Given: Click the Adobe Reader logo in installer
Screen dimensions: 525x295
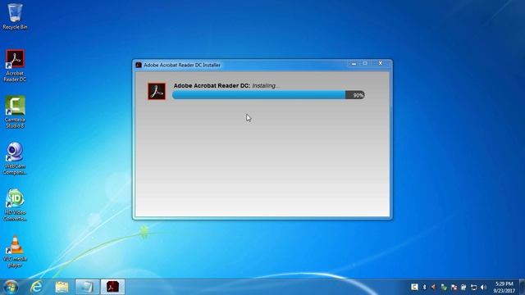Looking at the screenshot, I should [157, 91].
